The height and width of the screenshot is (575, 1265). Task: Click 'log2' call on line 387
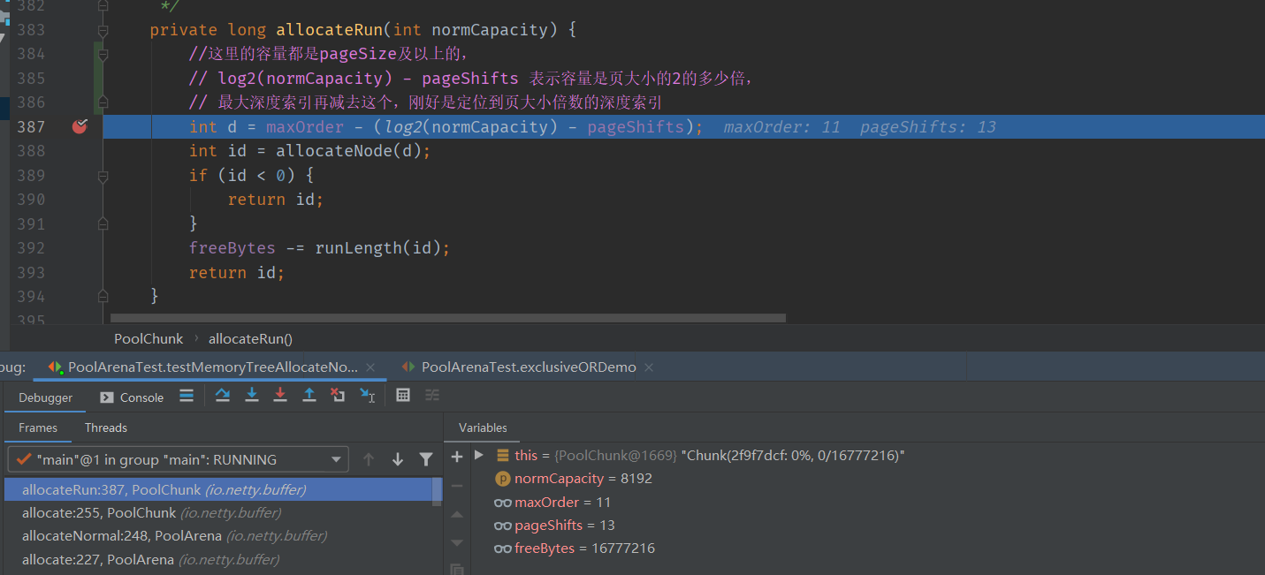403,127
